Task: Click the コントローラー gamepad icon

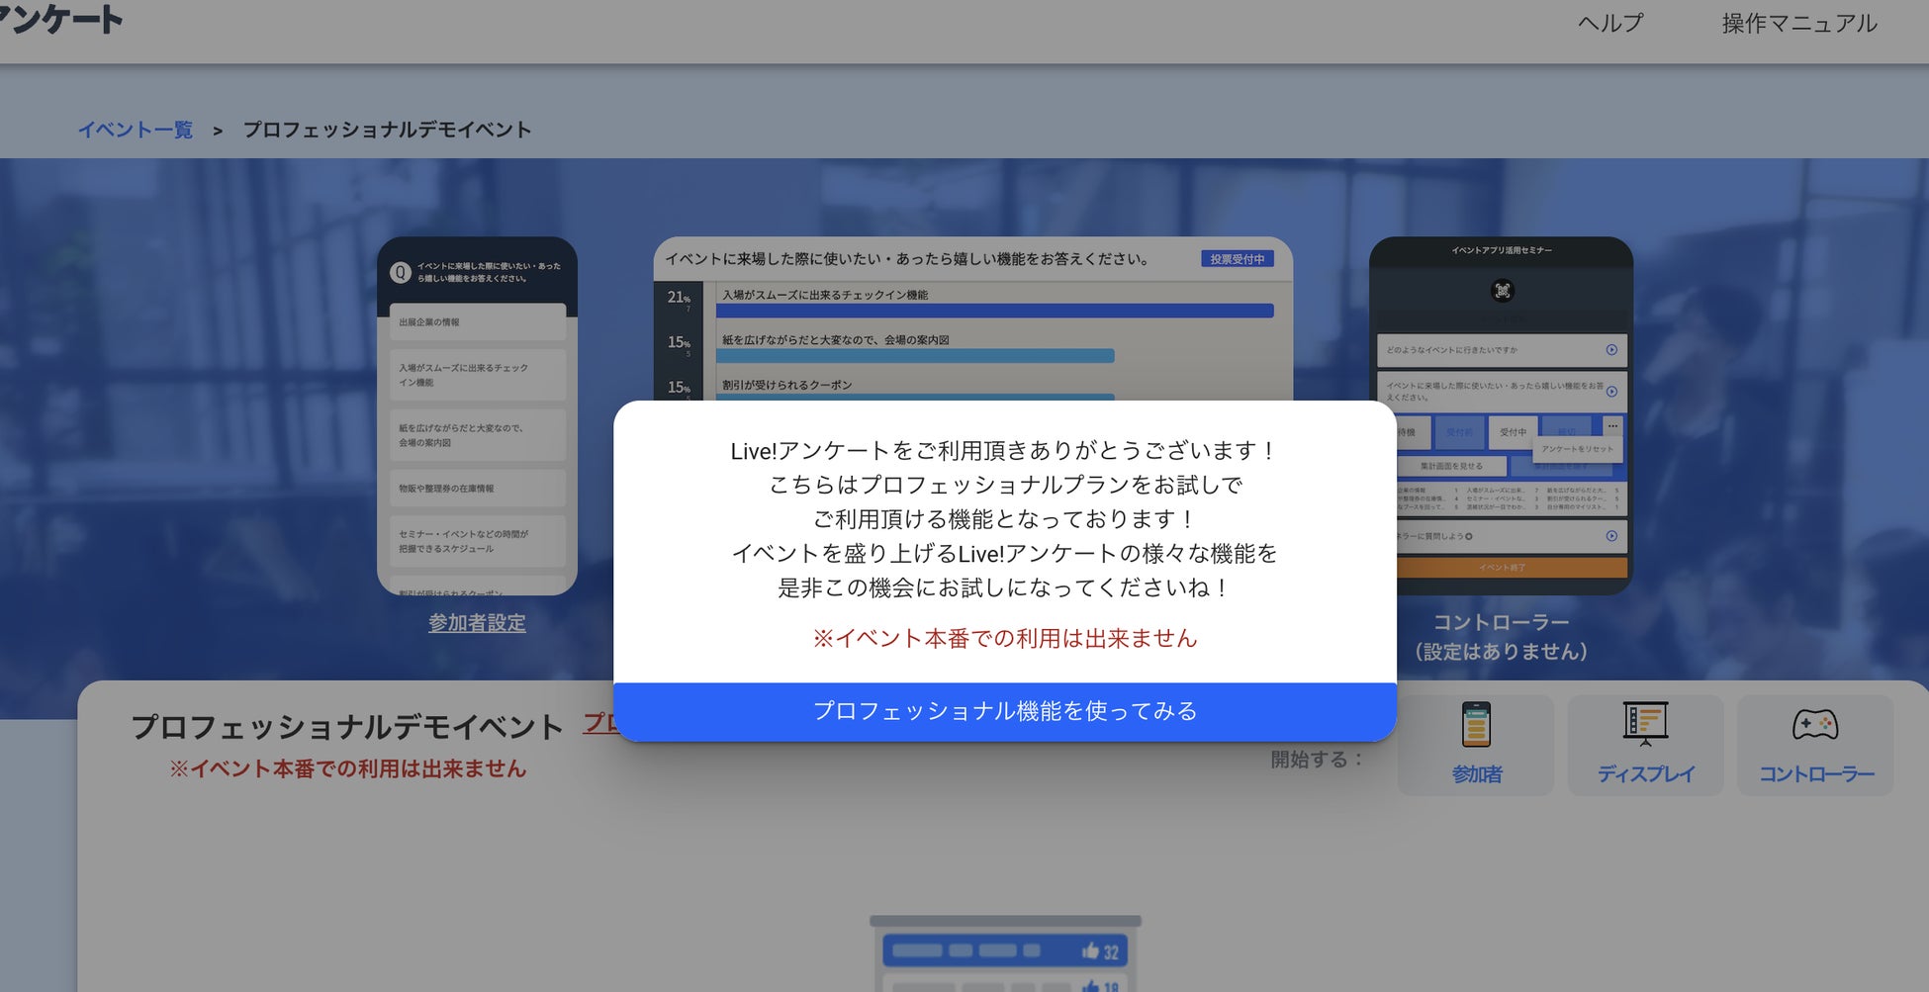Action: click(1815, 725)
